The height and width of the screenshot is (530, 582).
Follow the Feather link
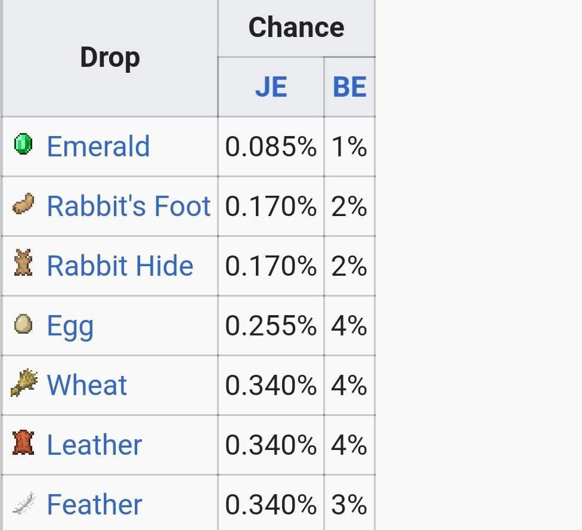[94, 504]
